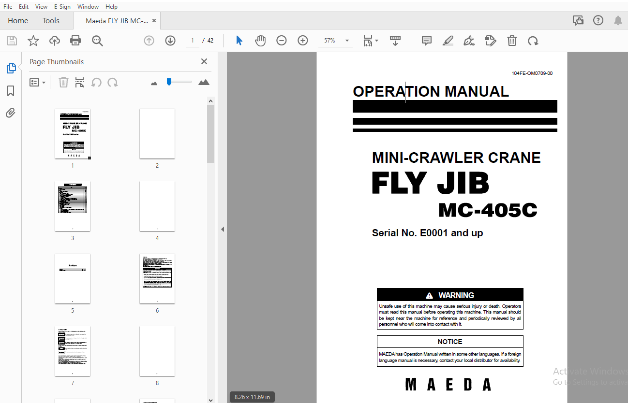The height and width of the screenshot is (403, 628).
Task: Rotate thumbnails clockwise in panel
Action: pos(113,83)
